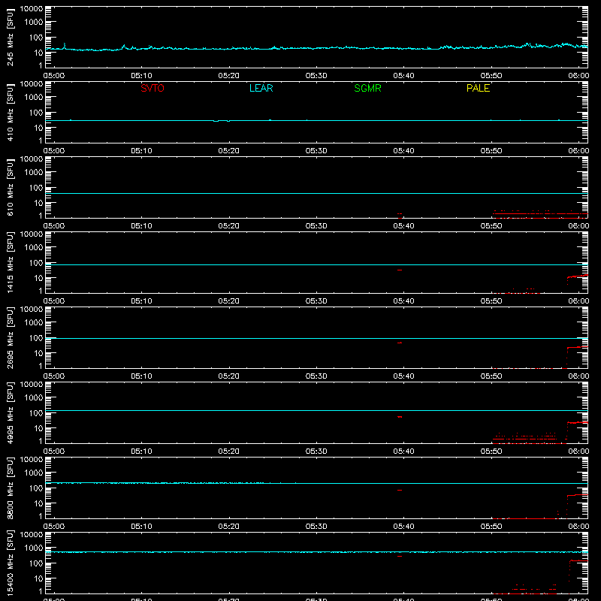Select the '2695 MHz [SFU]' axis title
The image size is (601, 601).
[x=11, y=337]
